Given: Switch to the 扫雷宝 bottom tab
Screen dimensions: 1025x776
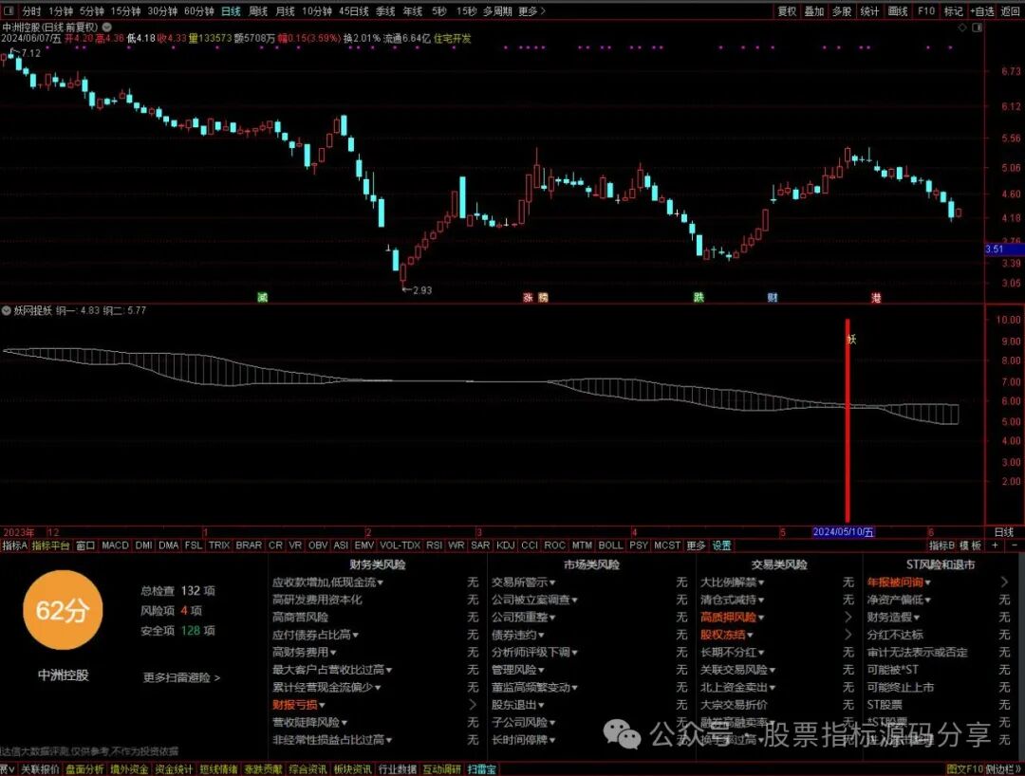Looking at the screenshot, I should (482, 769).
